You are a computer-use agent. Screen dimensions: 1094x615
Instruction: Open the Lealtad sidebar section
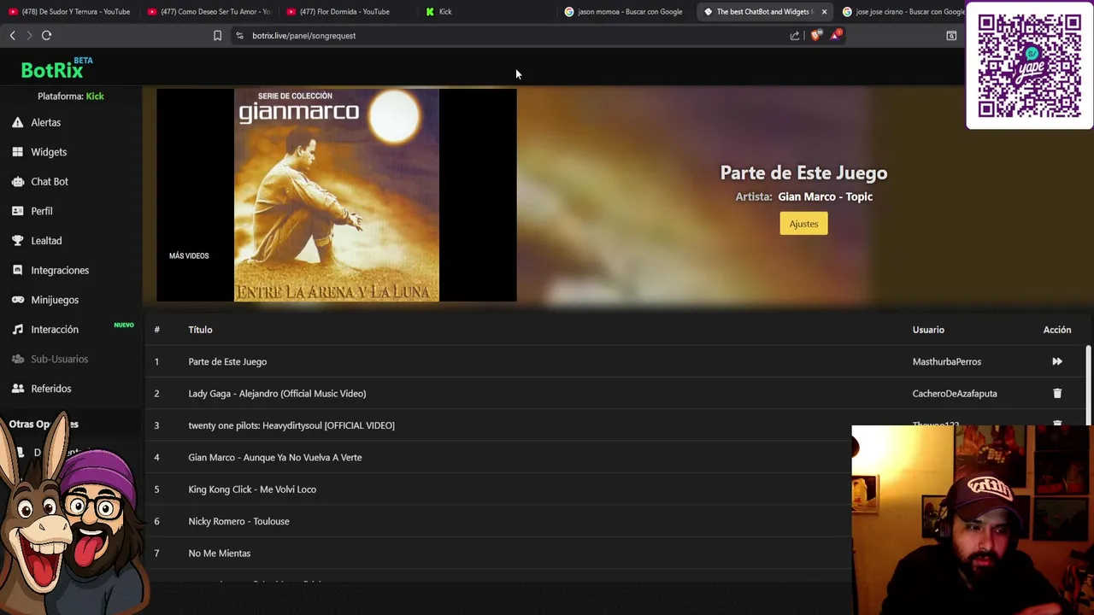point(46,241)
